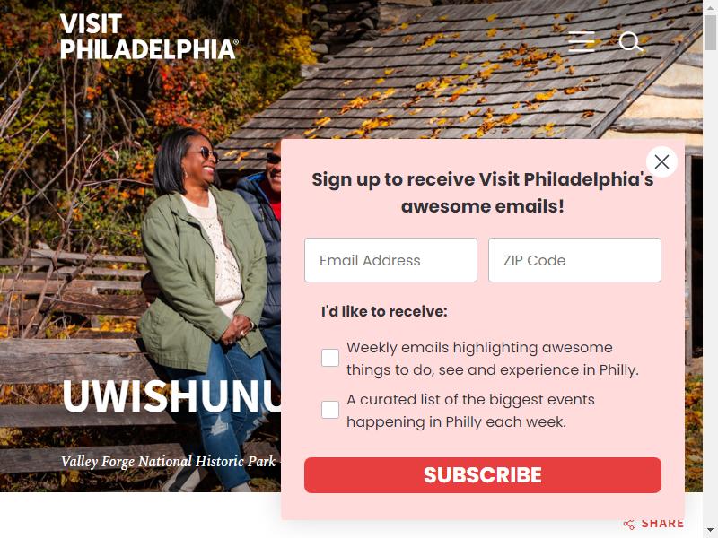This screenshot has width=718, height=538.
Task: Open the hamburger navigation menu
Action: [582, 41]
